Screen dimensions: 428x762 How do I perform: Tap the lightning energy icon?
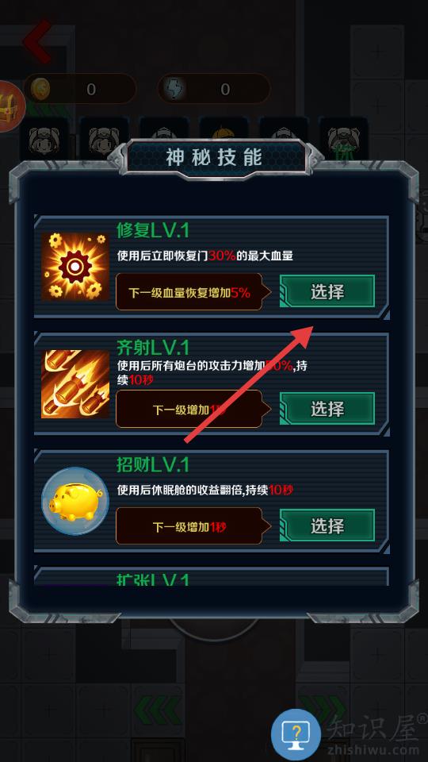coord(174,89)
